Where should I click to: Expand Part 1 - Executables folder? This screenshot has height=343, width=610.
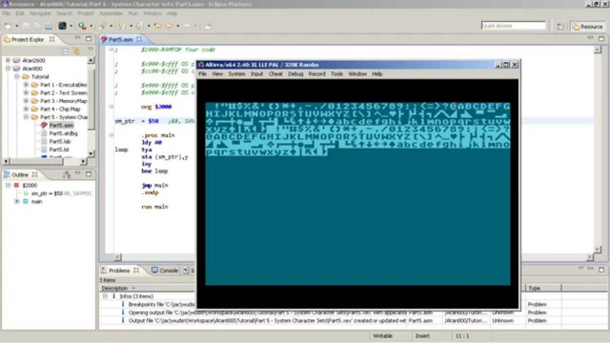coord(26,85)
